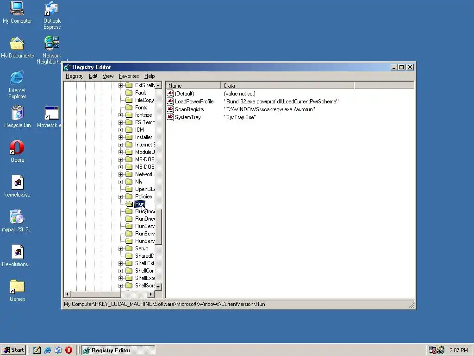This screenshot has width=474, height=356.
Task: Click the Rundll32.exe powrprof.dll data value
Action: click(281, 102)
